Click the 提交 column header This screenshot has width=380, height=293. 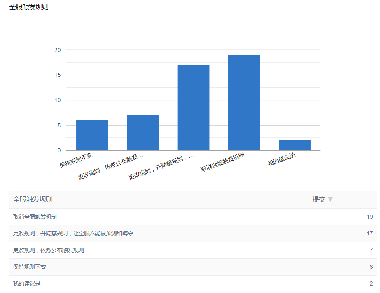[319, 199]
